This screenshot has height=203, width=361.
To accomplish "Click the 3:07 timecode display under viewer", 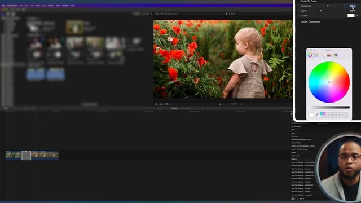I will click(x=234, y=104).
